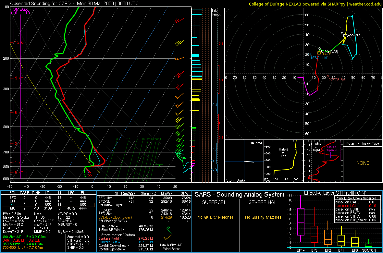Click the Bunkers Right storm motion
383x253 pixels.
point(126,239)
